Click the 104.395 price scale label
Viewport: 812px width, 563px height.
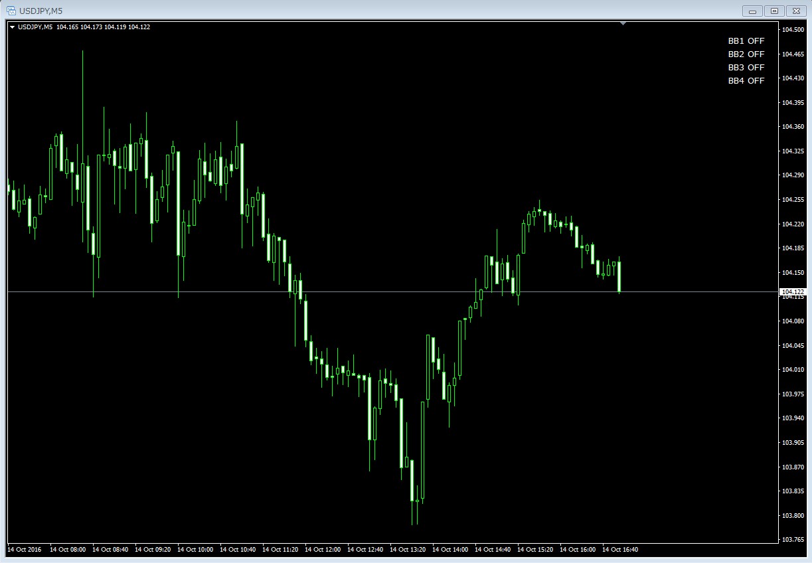pos(793,103)
